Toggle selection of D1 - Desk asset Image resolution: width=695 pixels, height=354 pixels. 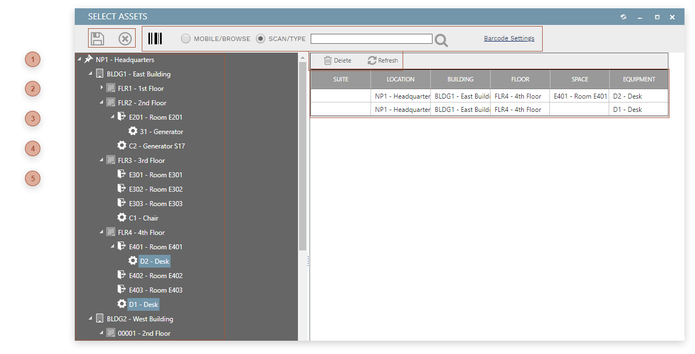tap(142, 304)
